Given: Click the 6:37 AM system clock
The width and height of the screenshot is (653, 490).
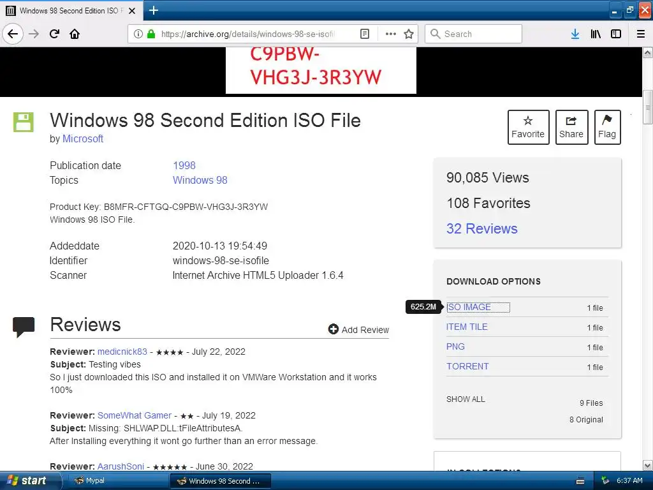Looking at the screenshot, I should pos(629,480).
